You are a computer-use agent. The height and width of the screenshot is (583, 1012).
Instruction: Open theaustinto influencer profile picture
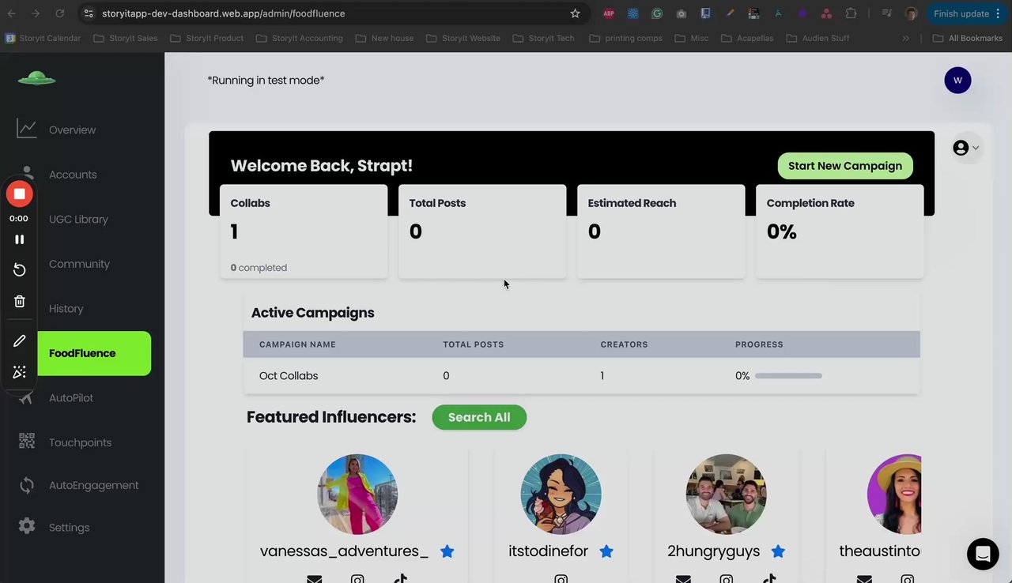coord(895,495)
